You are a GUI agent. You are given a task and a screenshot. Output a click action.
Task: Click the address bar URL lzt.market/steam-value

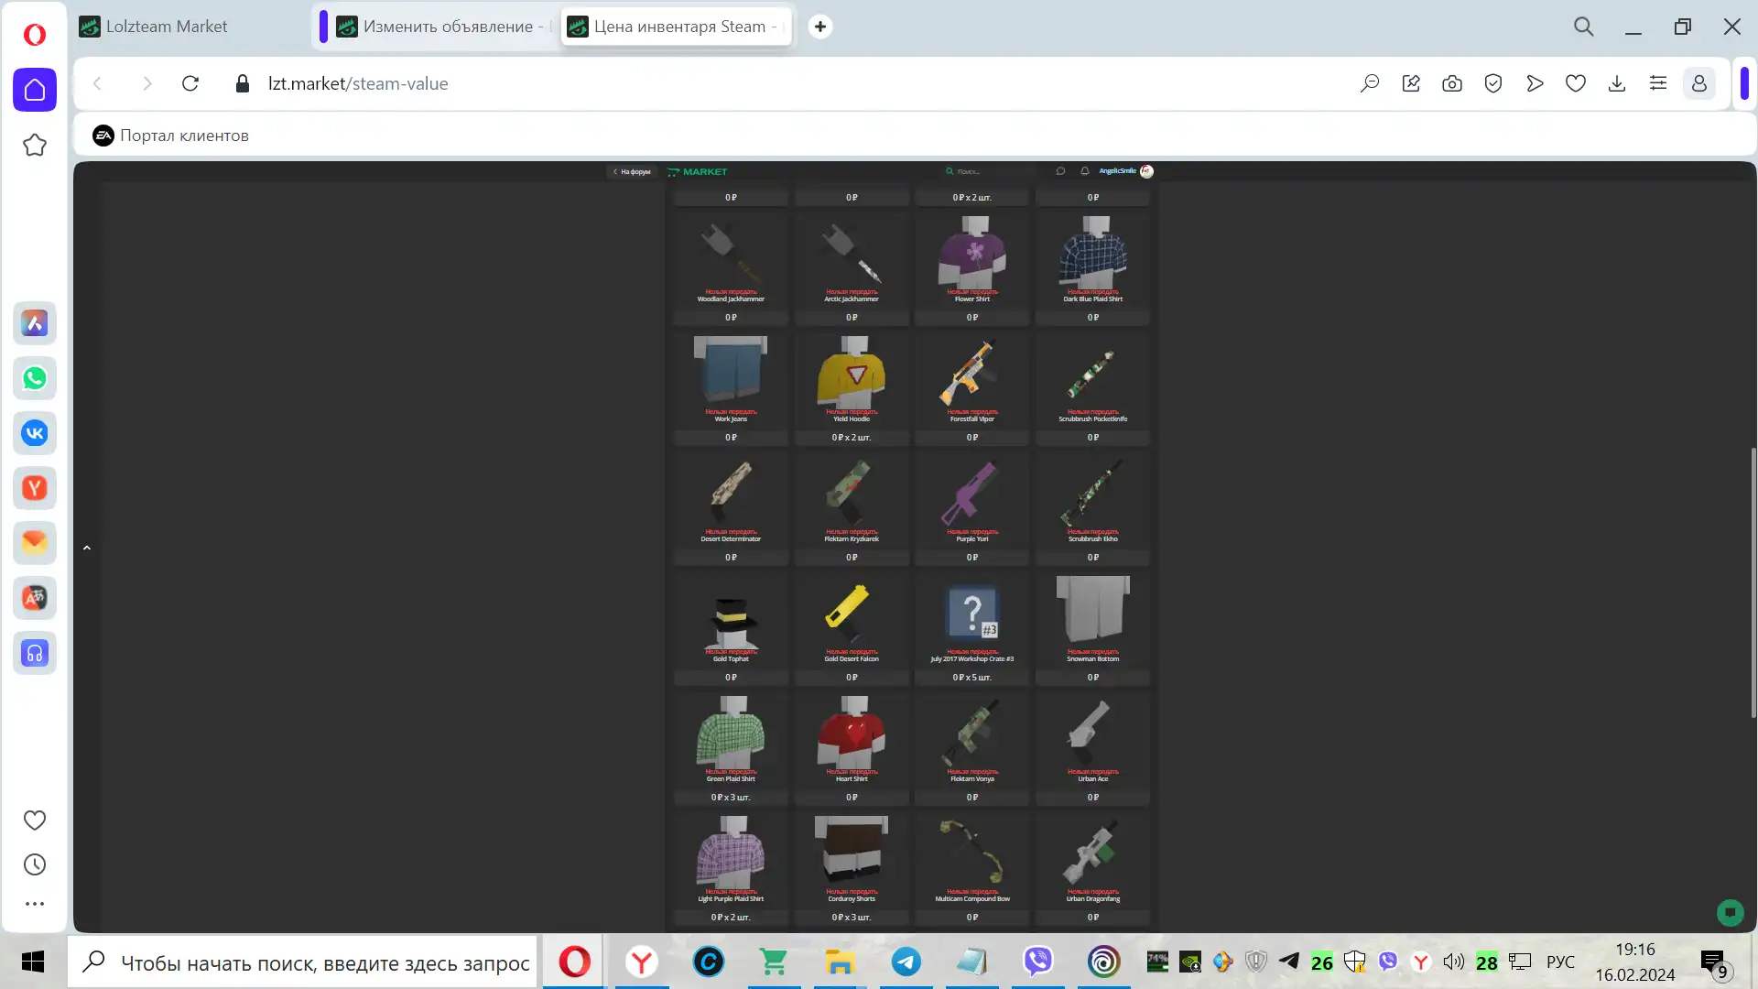coord(358,83)
